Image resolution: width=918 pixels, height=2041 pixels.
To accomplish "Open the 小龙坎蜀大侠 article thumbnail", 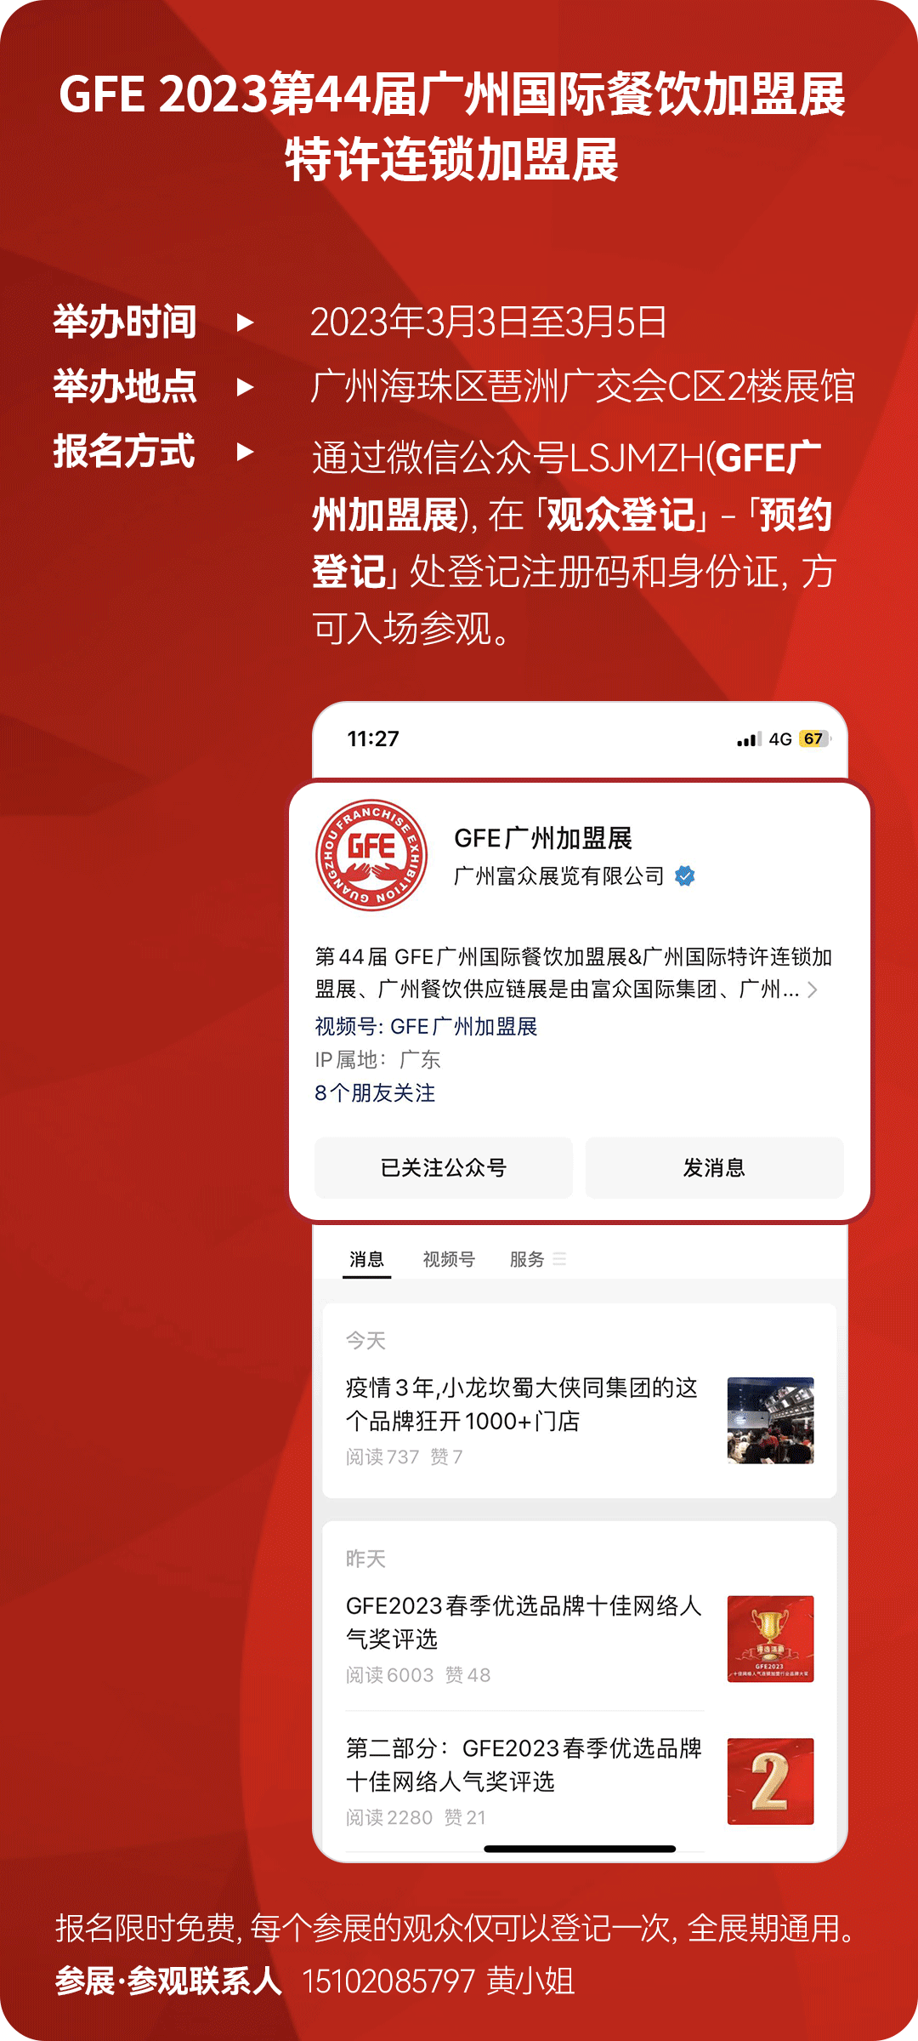I will 771,1421.
